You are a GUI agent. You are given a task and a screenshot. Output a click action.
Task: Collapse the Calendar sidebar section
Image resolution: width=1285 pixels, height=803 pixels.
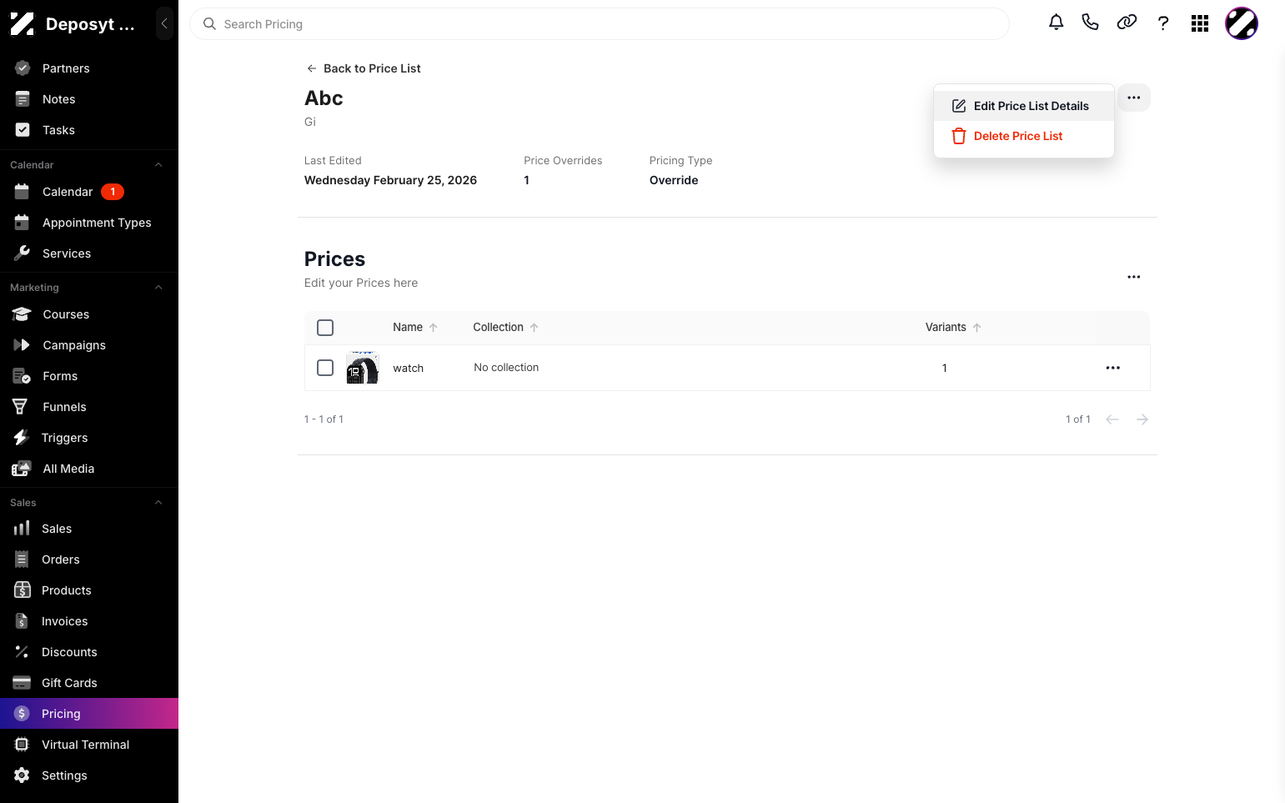(158, 165)
